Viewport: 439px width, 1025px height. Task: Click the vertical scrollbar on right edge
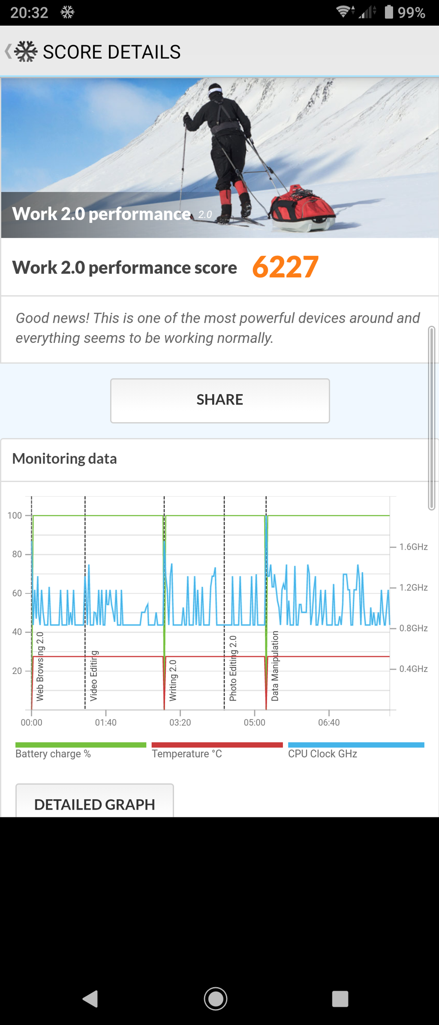(432, 418)
